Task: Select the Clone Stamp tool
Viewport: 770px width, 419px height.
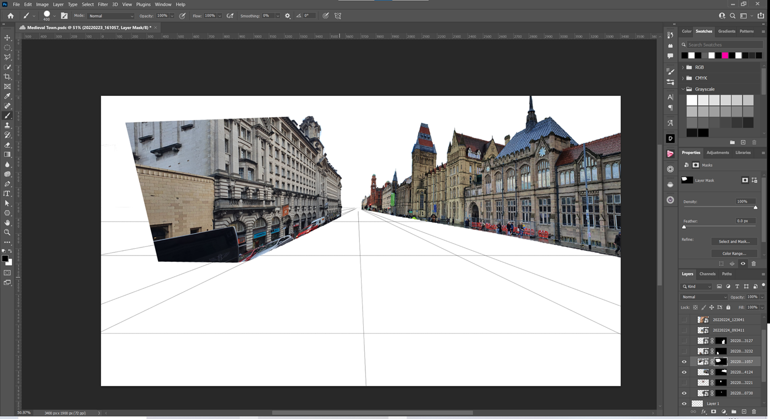Action: 7,125
